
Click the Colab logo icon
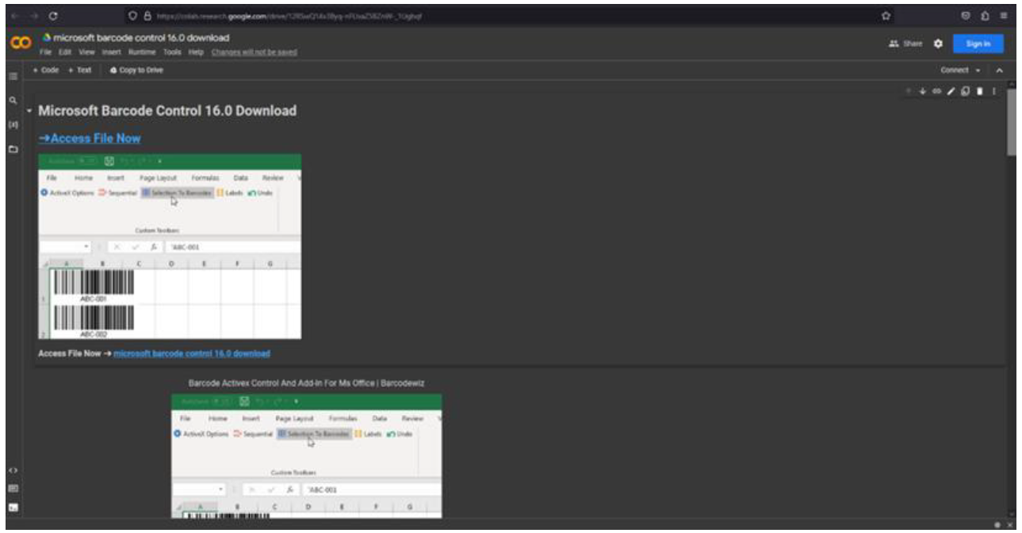coord(21,44)
